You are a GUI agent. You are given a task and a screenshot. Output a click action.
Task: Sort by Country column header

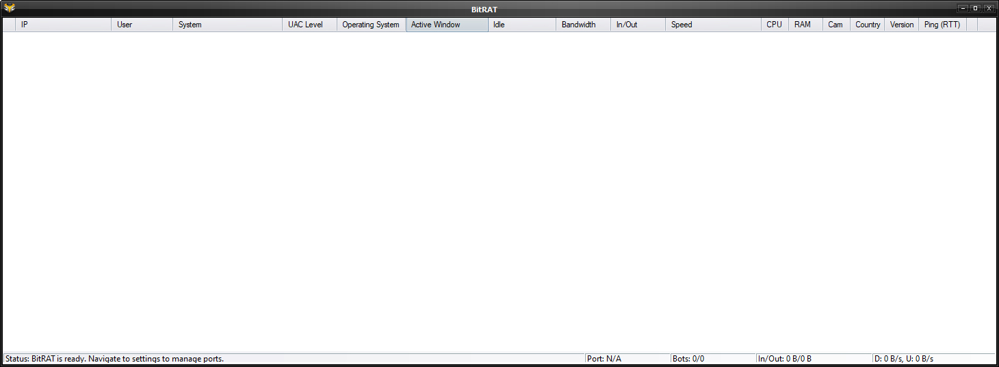pyautogui.click(x=868, y=25)
